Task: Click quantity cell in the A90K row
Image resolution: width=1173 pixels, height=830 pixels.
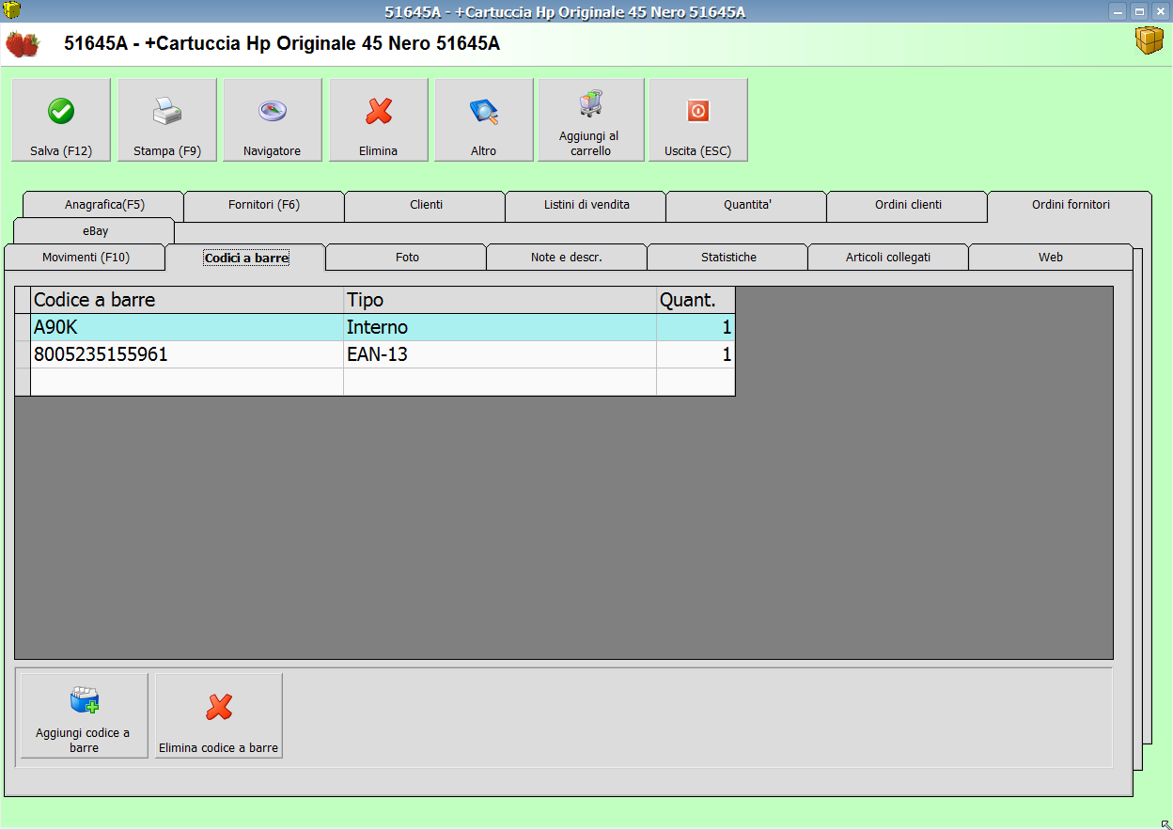Action: [696, 327]
